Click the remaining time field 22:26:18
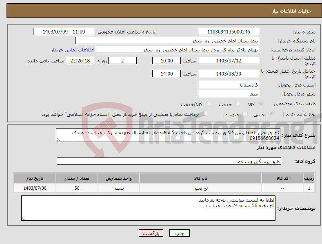This screenshot has width=322, height=244. click(80, 60)
